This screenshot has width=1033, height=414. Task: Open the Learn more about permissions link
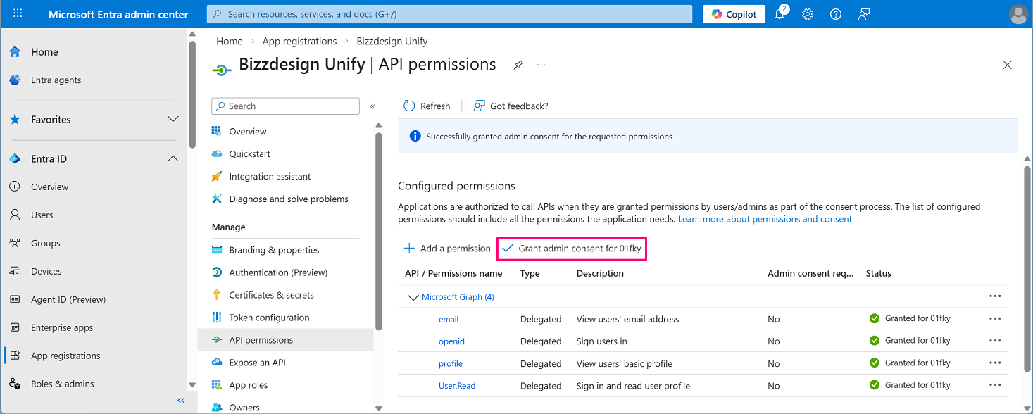[765, 219]
